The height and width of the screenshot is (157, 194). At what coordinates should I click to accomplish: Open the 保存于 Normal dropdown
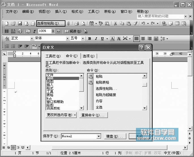point(99,136)
